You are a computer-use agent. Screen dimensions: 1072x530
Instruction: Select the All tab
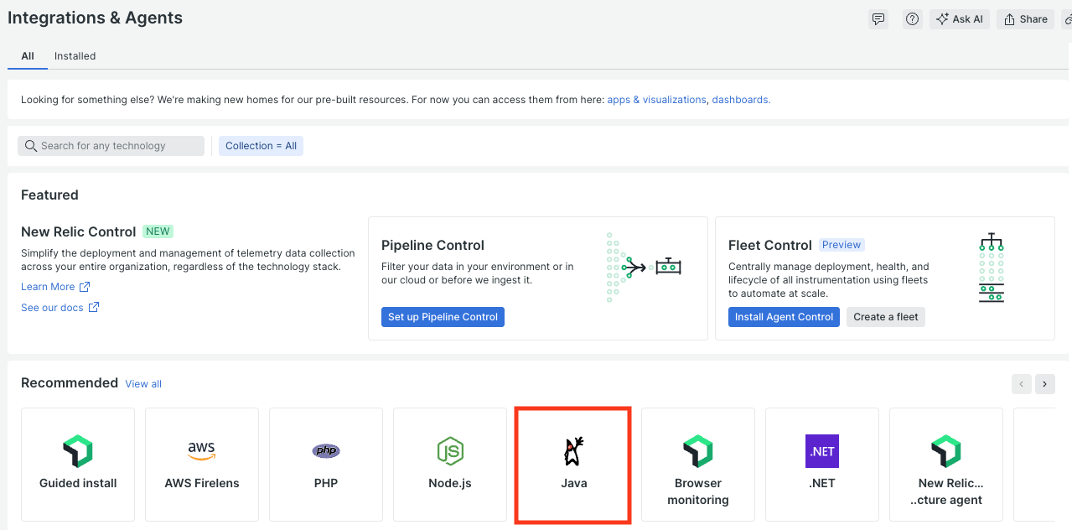pyautogui.click(x=27, y=55)
